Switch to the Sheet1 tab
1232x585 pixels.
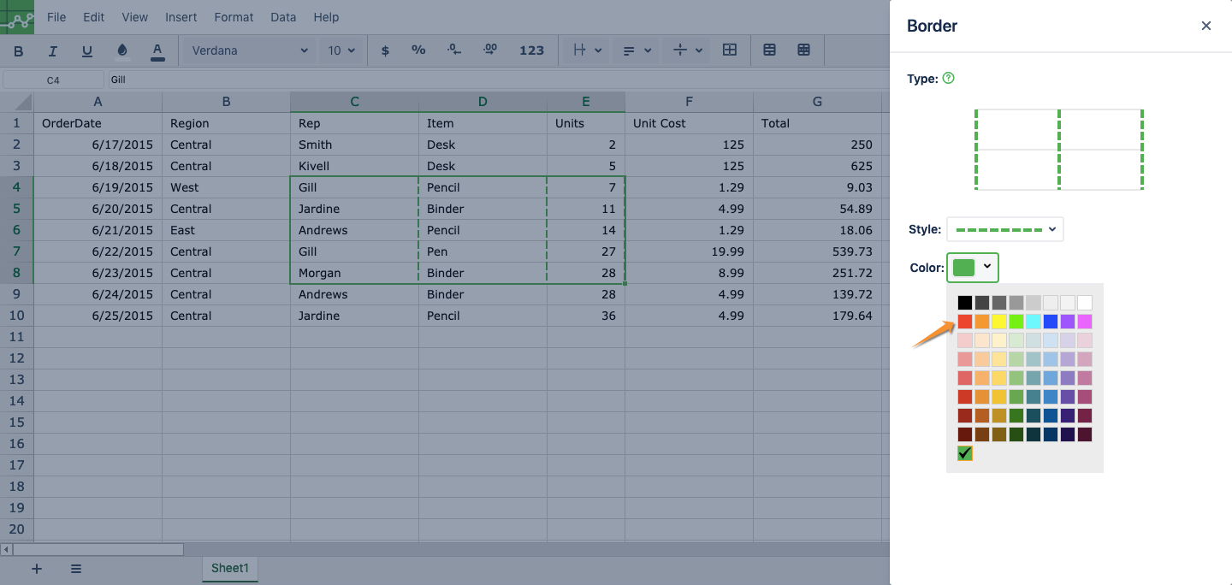tap(229, 568)
